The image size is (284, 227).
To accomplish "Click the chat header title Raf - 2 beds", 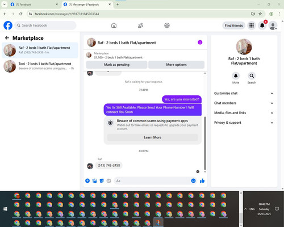I will pyautogui.click(x=127, y=43).
